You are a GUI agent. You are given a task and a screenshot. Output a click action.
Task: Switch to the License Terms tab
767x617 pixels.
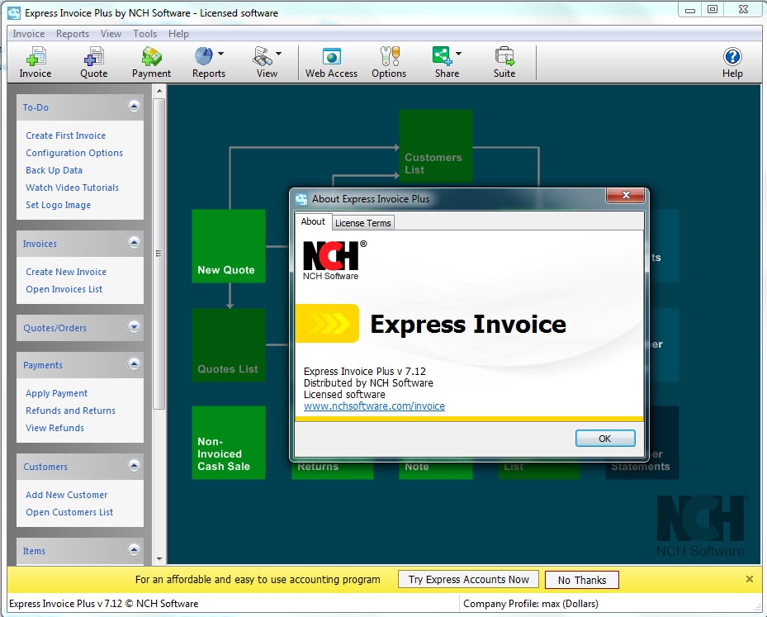pos(362,222)
